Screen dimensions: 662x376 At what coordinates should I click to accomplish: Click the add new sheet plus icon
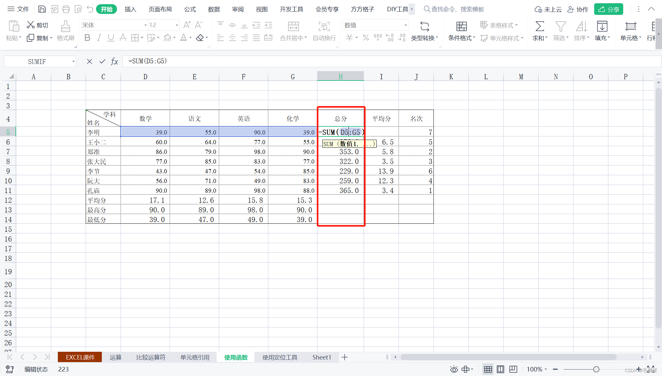coord(345,357)
